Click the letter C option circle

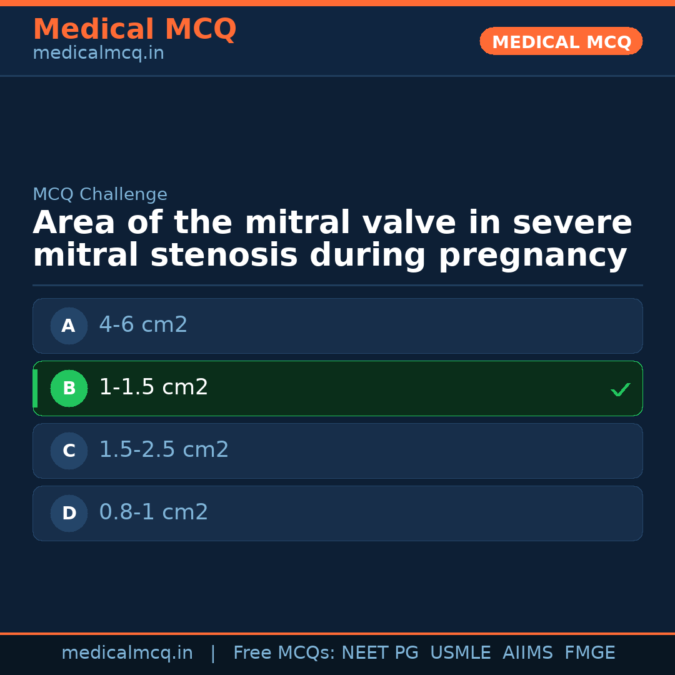coord(69,451)
